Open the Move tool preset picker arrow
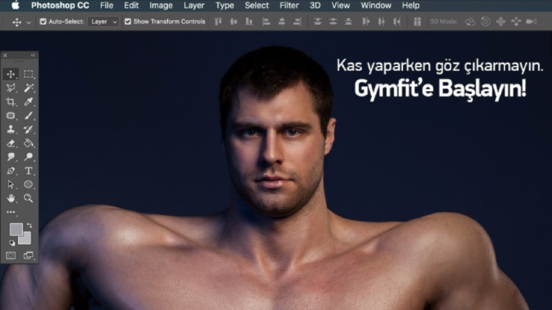Image resolution: width=552 pixels, height=310 pixels. [x=29, y=22]
